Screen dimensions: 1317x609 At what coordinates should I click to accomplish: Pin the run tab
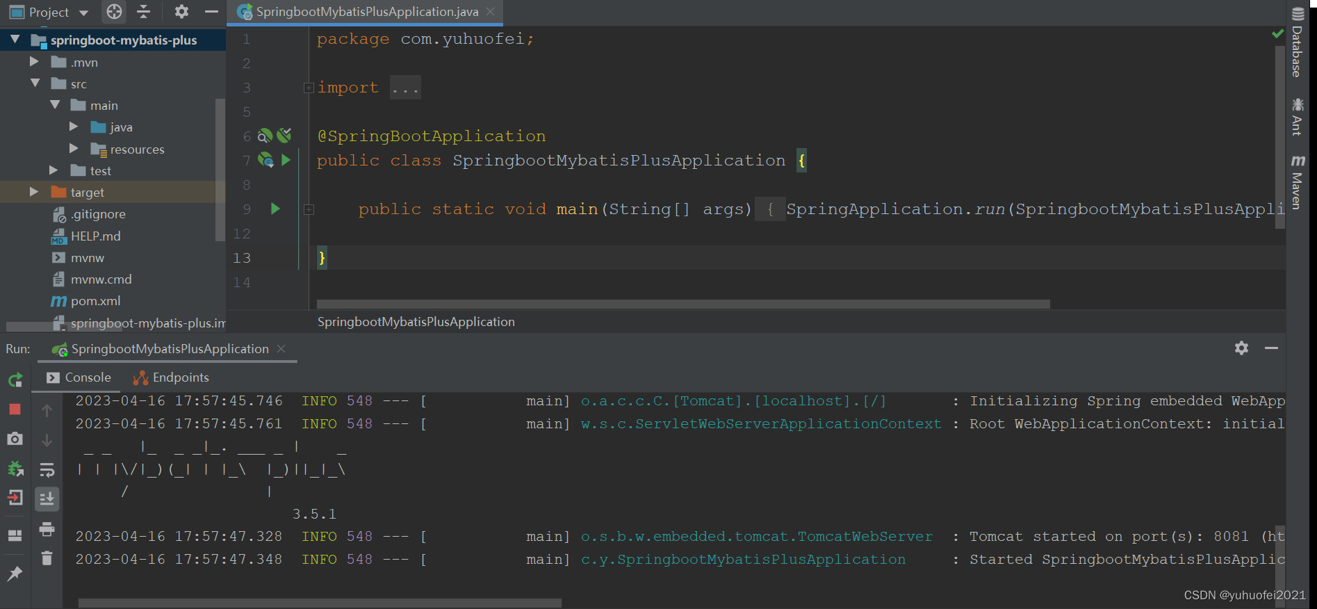coord(15,574)
